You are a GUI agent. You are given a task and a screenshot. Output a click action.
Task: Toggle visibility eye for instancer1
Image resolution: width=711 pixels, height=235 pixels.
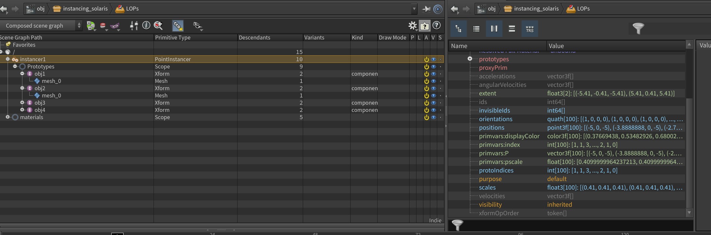[x=434, y=59]
